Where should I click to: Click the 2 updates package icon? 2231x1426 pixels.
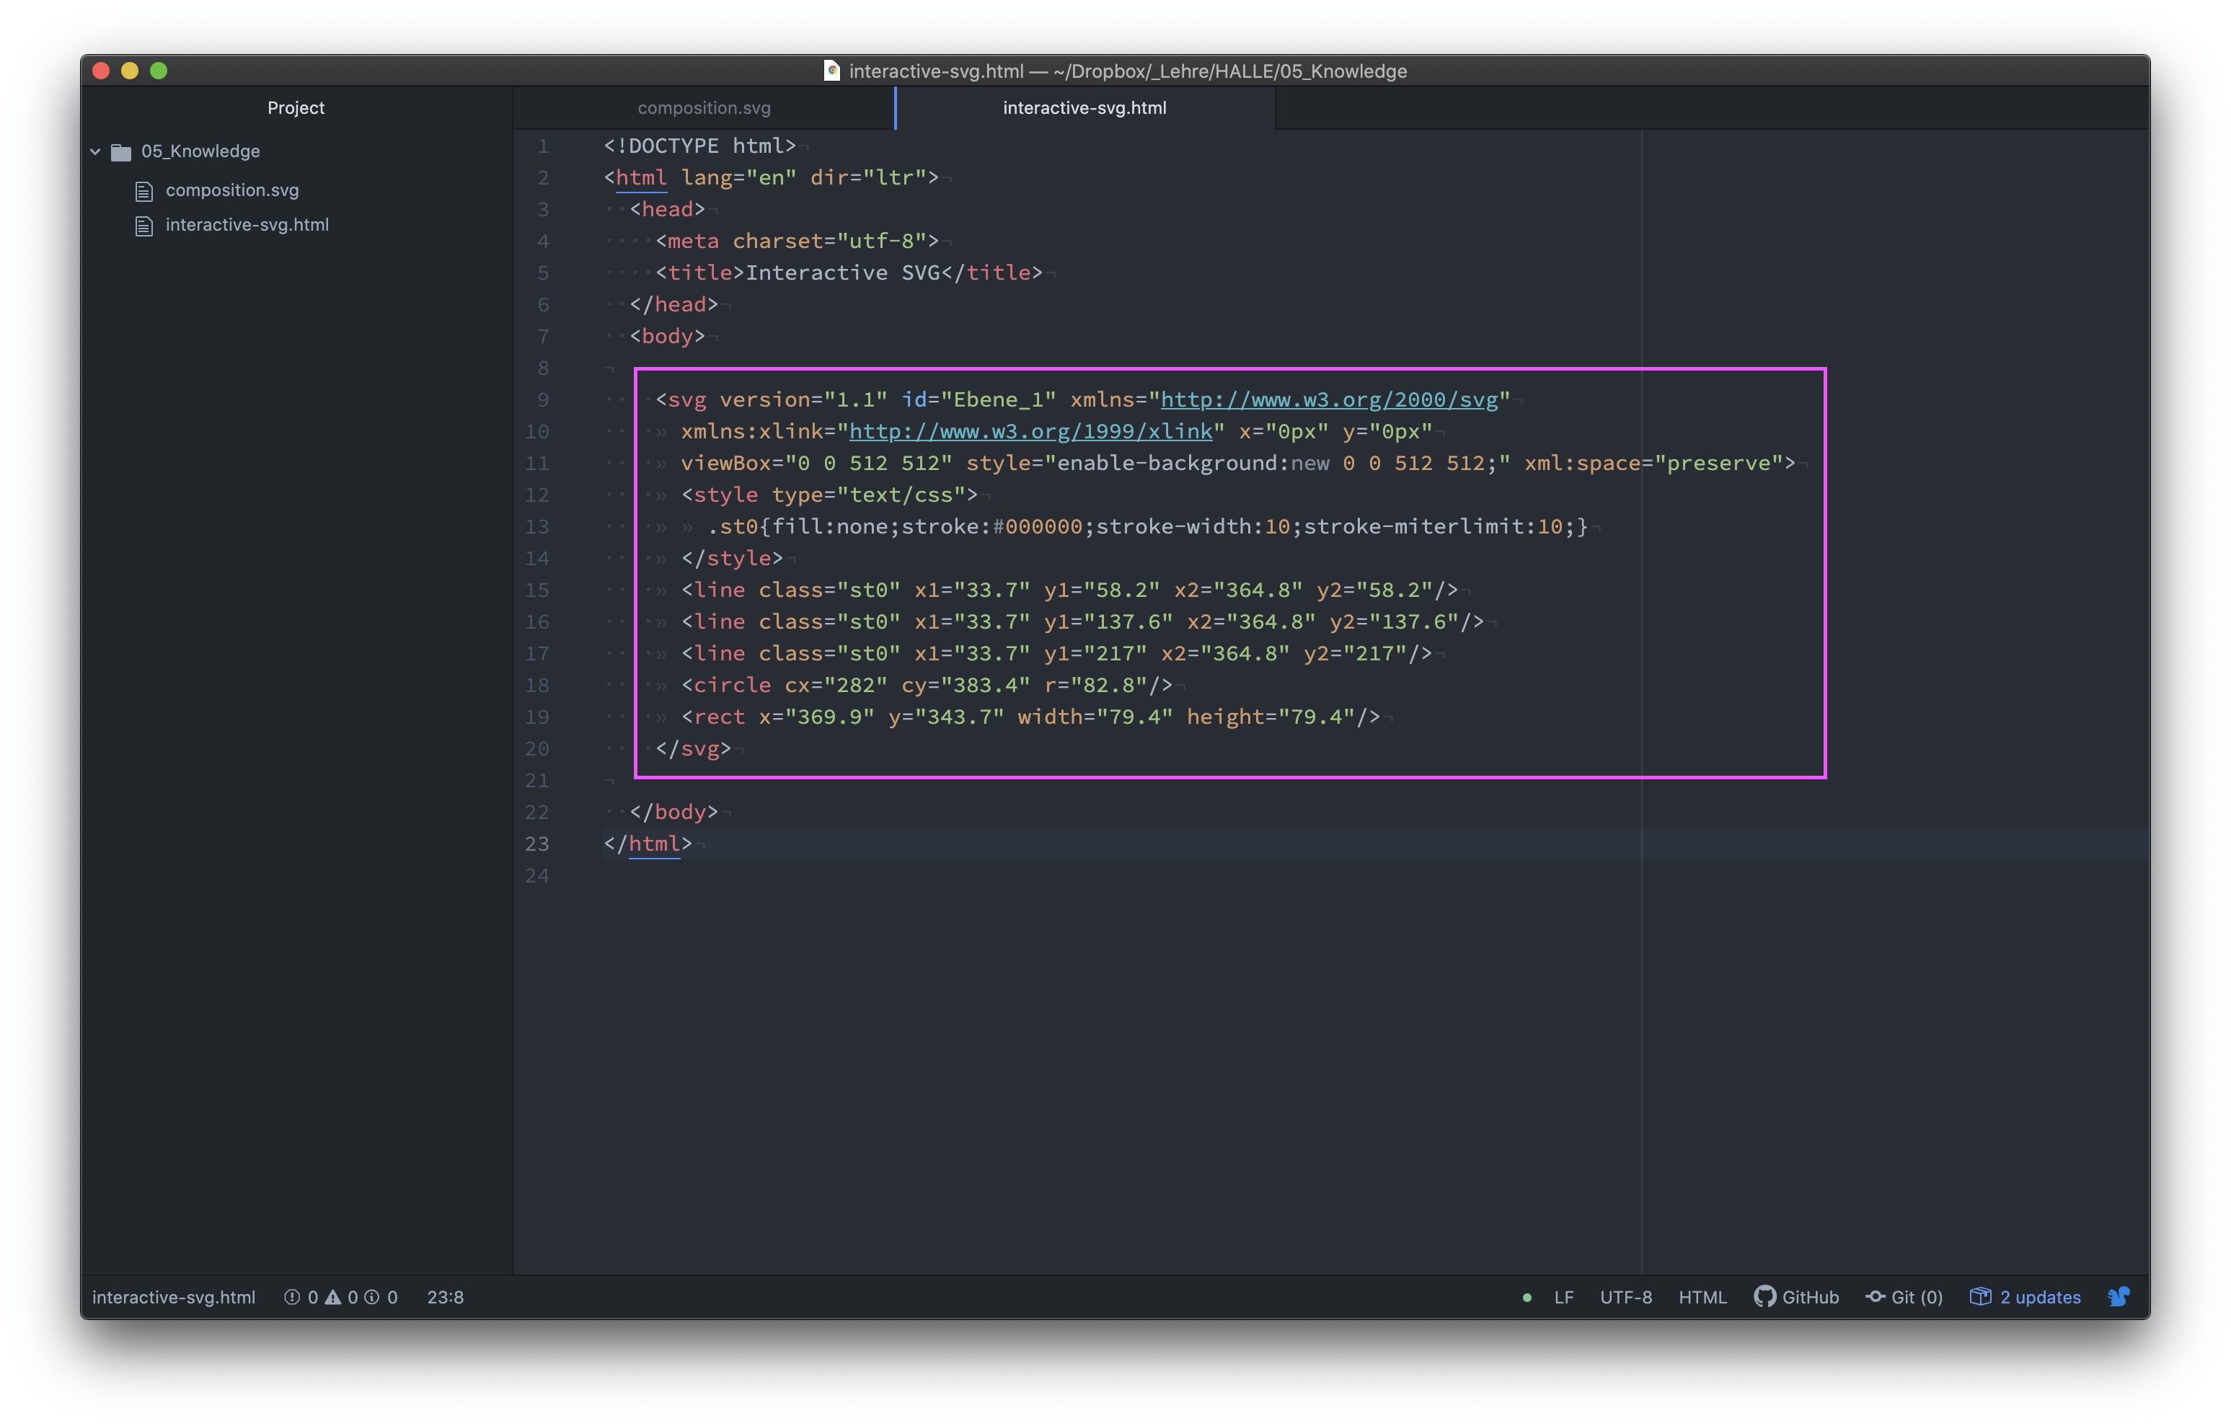pyautogui.click(x=1980, y=1296)
